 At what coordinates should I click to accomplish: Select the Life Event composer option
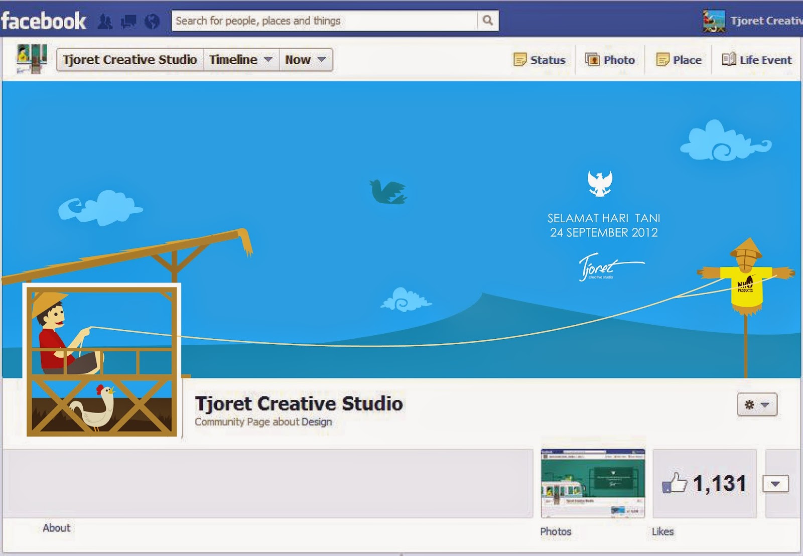[x=757, y=60]
